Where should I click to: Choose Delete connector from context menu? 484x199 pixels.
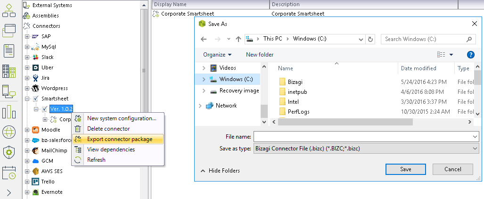pos(118,129)
